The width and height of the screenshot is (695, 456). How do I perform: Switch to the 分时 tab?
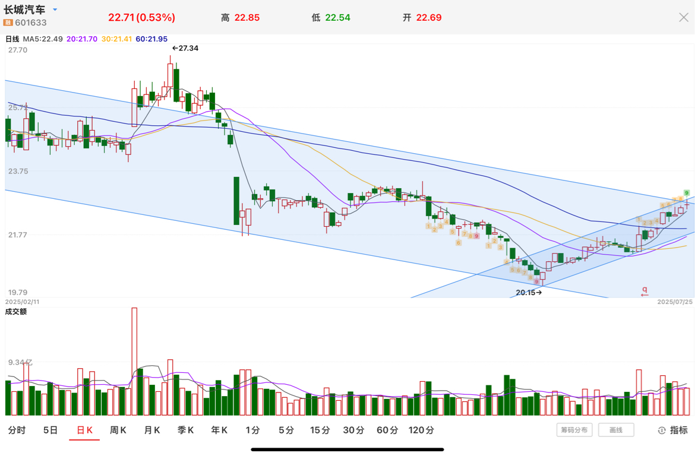(17, 430)
